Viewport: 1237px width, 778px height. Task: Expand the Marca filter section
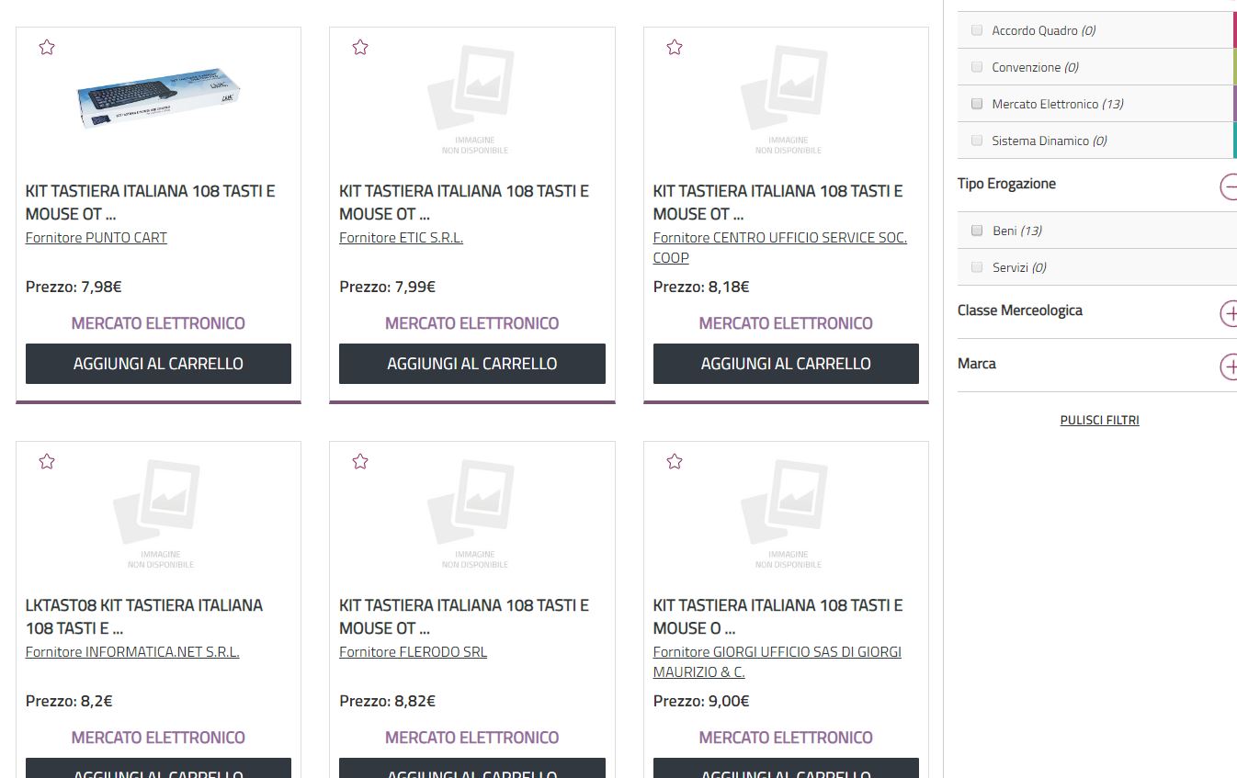1229,367
